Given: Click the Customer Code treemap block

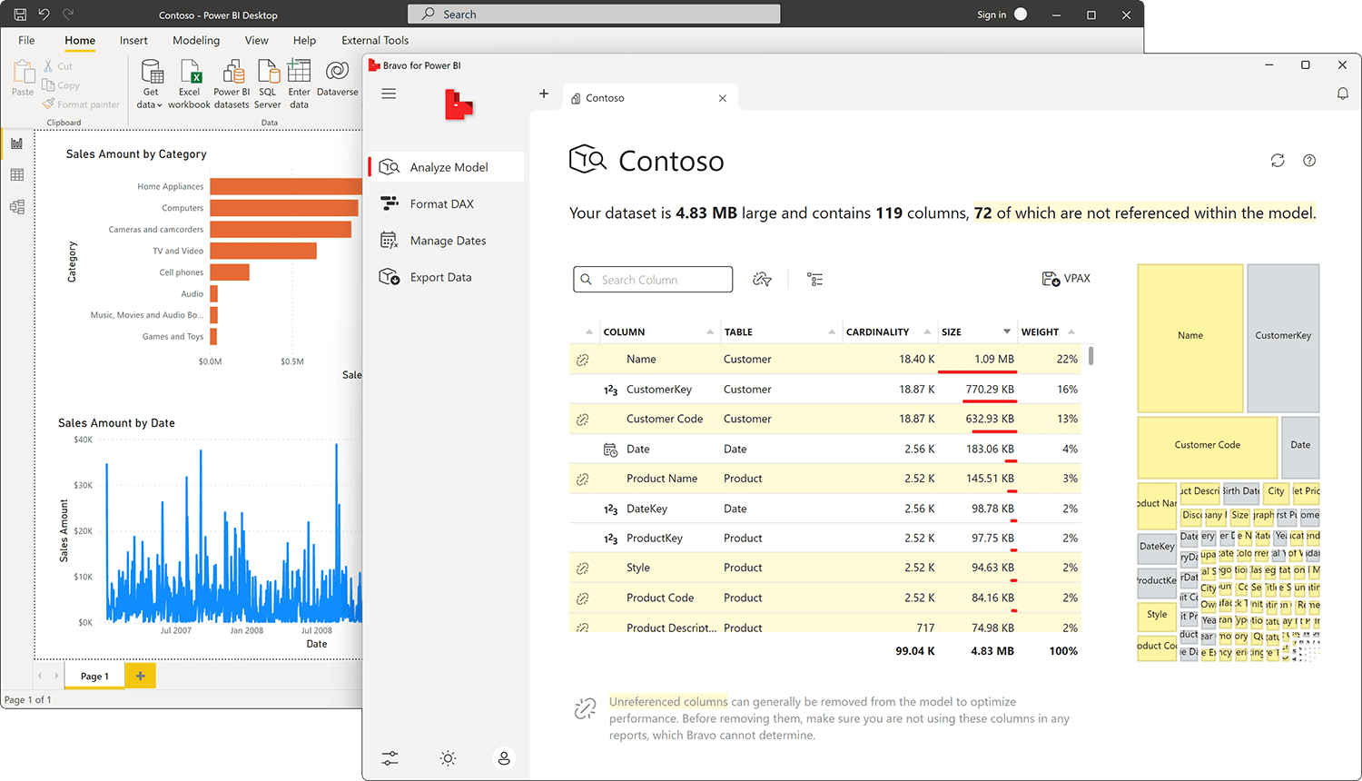Looking at the screenshot, I should point(1208,447).
